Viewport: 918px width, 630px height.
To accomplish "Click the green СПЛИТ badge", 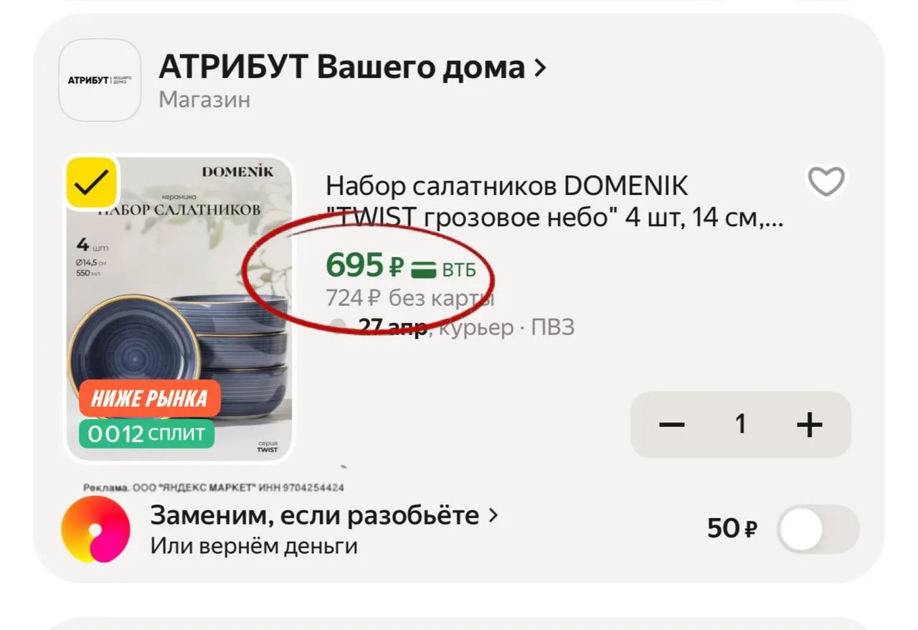I will tap(146, 434).
